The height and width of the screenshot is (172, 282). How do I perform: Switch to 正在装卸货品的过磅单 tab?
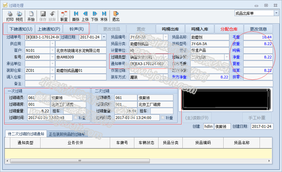[67, 134]
